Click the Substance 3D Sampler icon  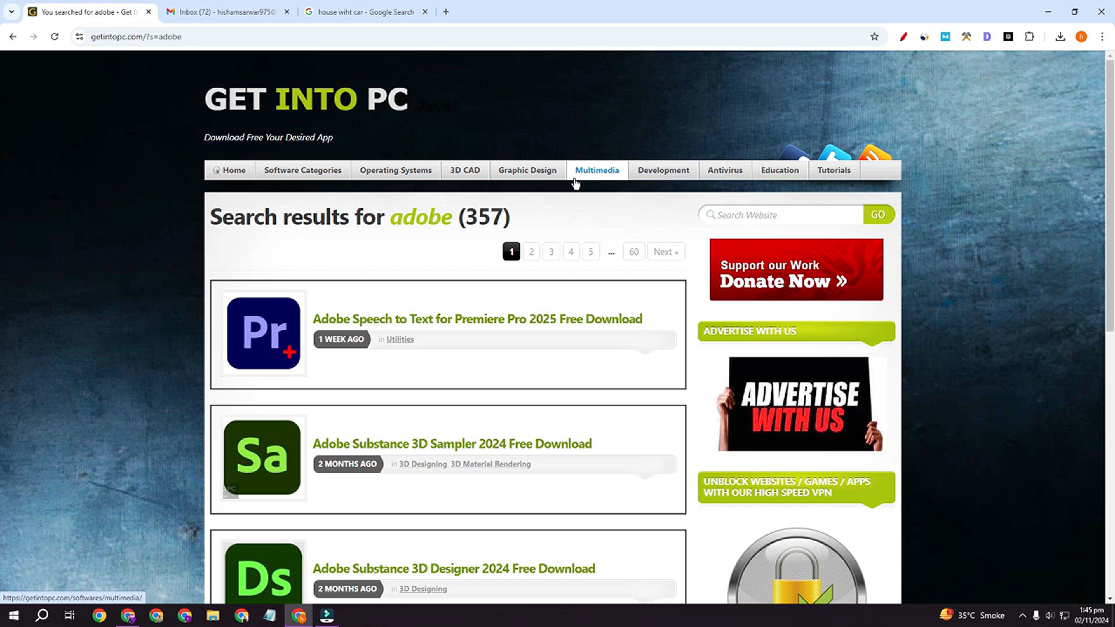(262, 457)
